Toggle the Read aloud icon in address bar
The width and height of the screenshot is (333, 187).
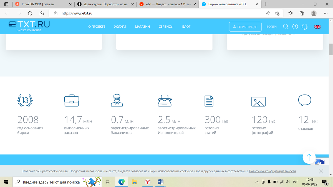[x=268, y=13]
